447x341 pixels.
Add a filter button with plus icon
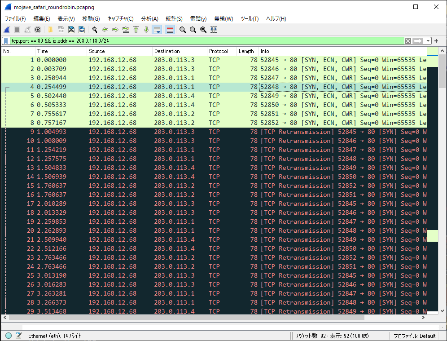tap(436, 41)
